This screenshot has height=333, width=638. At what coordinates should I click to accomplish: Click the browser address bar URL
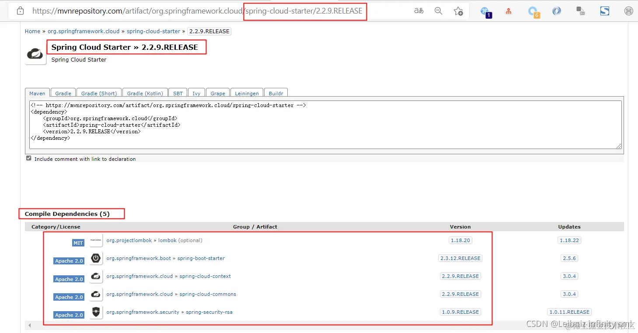[x=197, y=11]
